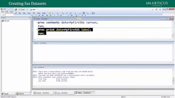
Task: Collapse the proc contents code block
Action: pos(37,22)
